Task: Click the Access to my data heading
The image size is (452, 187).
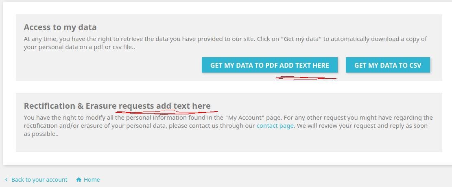Action: click(60, 28)
